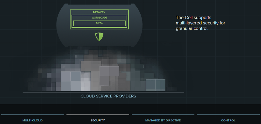
Task: Click the tall gray block behind center squares
Action: pyautogui.click(x=91, y=76)
